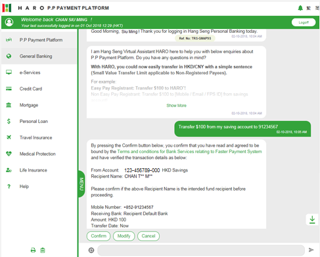Click the 'Good Morning, Siu Ming' greeting message
The image size is (320, 257).
174,32
